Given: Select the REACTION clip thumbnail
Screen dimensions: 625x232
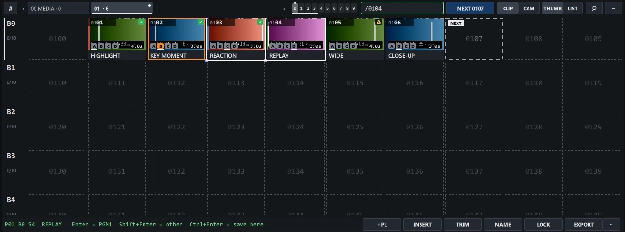Looking at the screenshot, I should pos(236,34).
